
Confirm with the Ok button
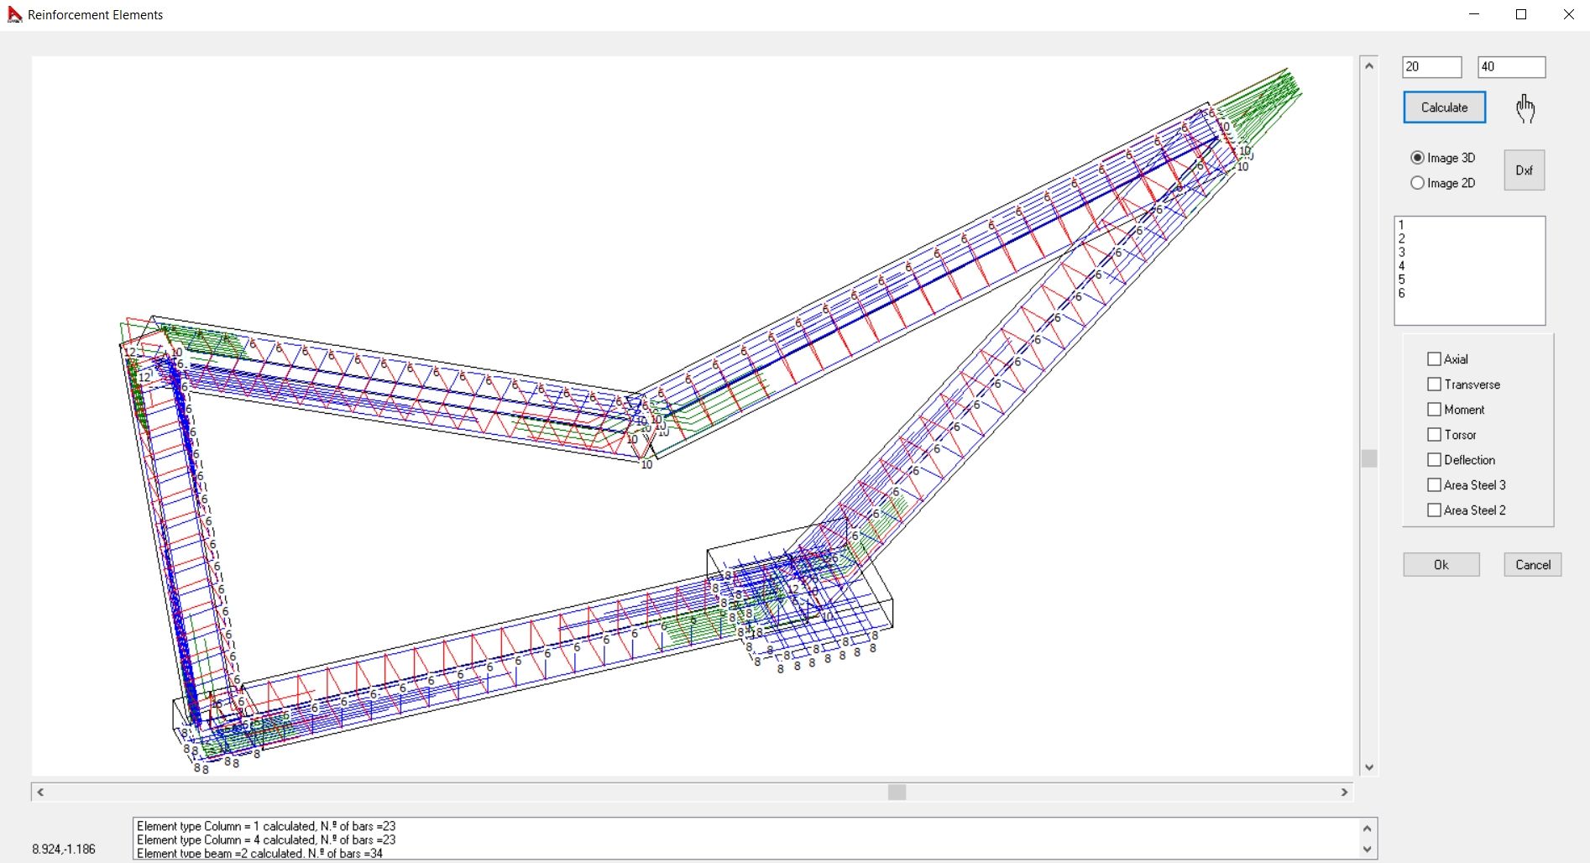[x=1441, y=565]
